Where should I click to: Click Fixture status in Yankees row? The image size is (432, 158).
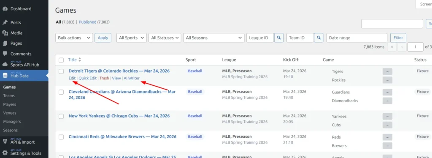(422, 116)
